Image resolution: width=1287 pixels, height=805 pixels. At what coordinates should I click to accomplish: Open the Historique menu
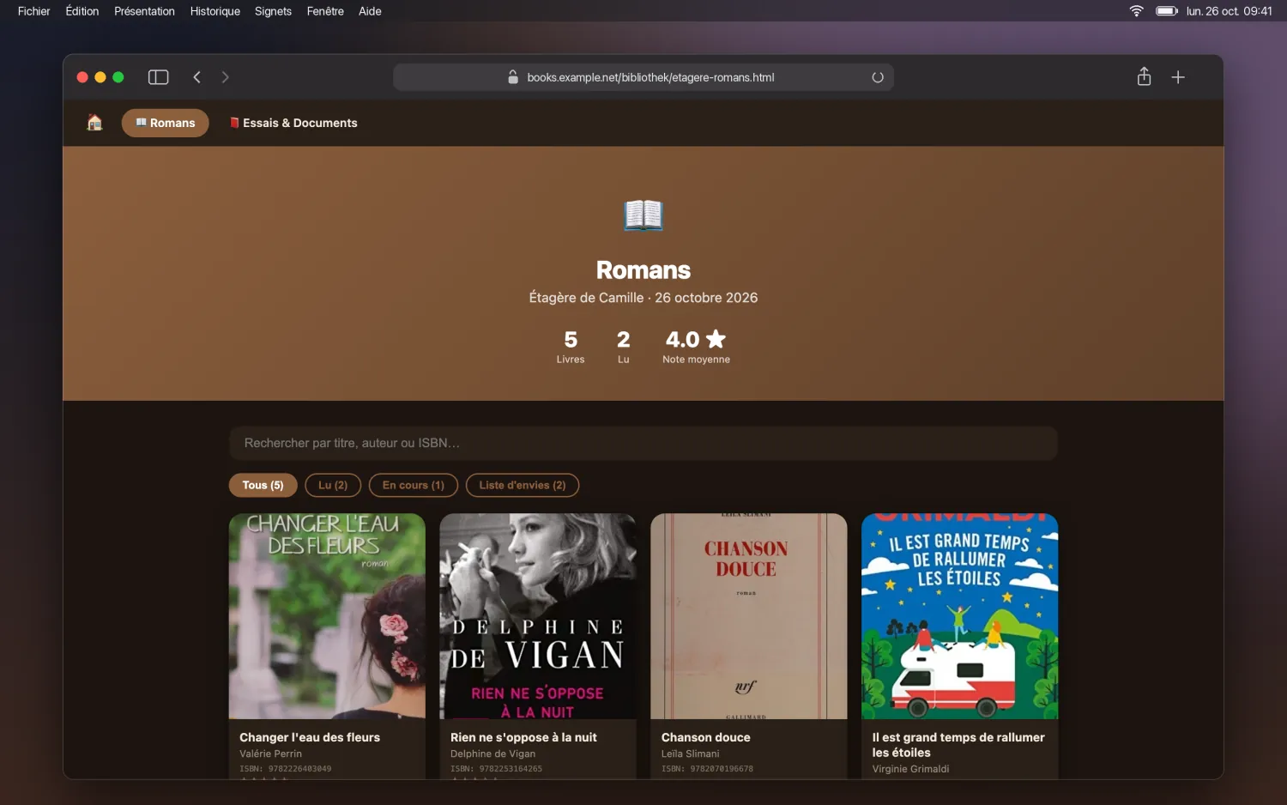(215, 11)
